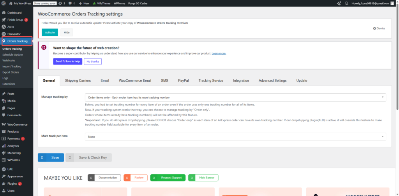Click the user avatar in admin bar
Screen dimensions: 399x196
tap(392, 3)
